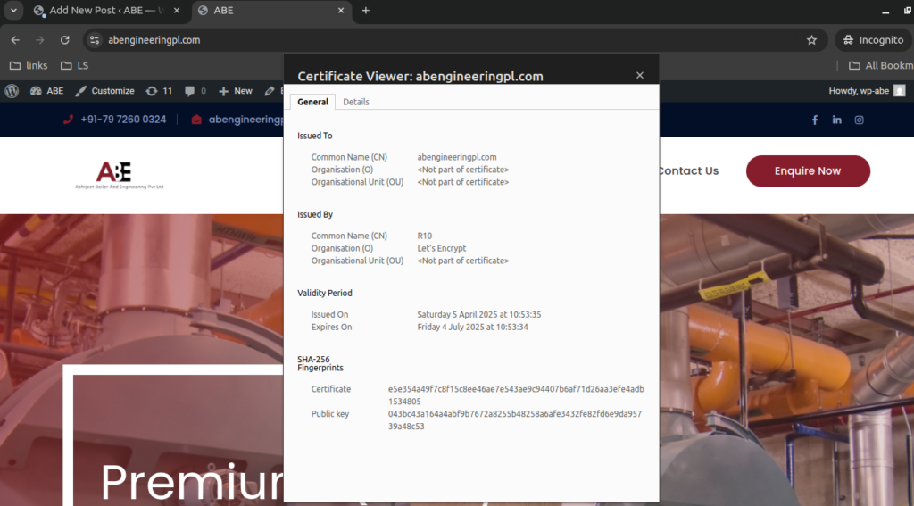Viewport: 914px width, 506px height.
Task: Bookmark this page with the star icon
Action: click(811, 40)
